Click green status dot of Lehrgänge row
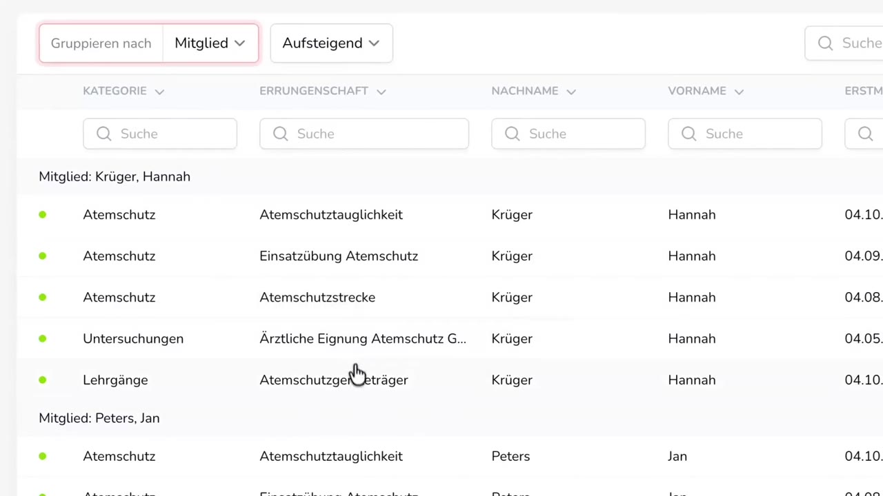 coord(43,380)
